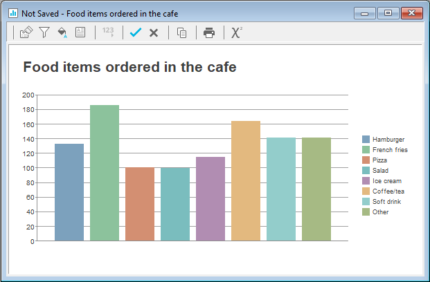430x282 pixels.
Task: Select the Salad legend color swatch
Action: point(366,170)
